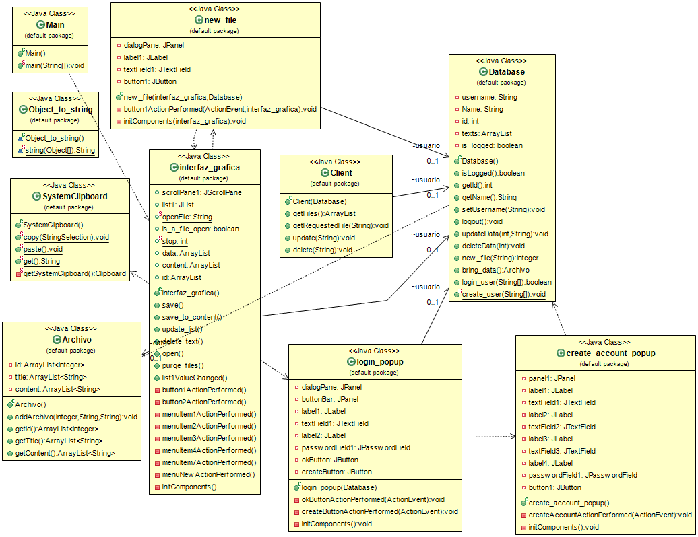Image resolution: width=698 pixels, height=537 pixels.
Task: Click the icon for string(Object[]):String
Action: 20,150
